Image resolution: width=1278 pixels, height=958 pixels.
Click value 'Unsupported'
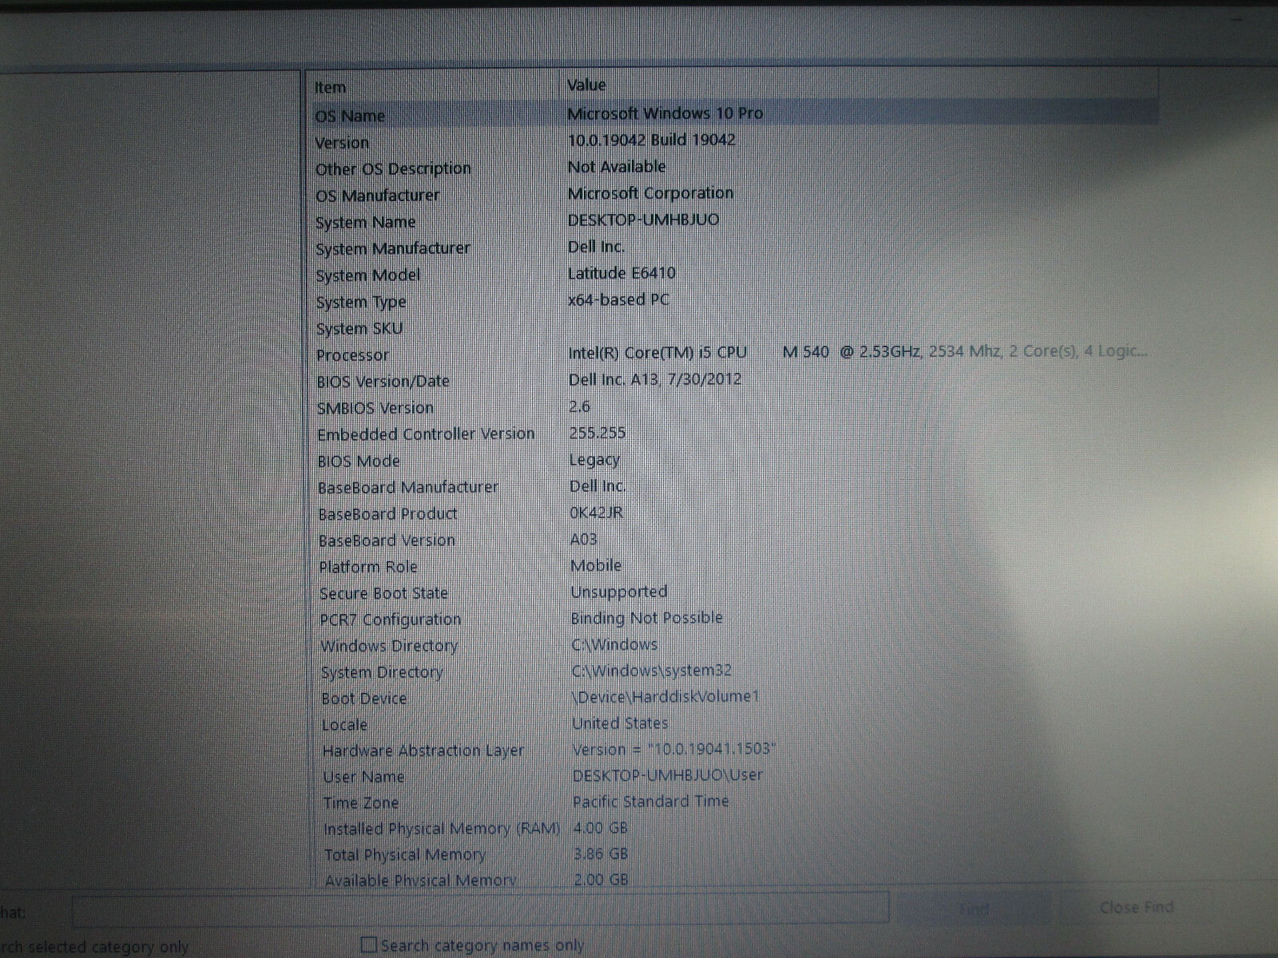pyautogui.click(x=619, y=592)
